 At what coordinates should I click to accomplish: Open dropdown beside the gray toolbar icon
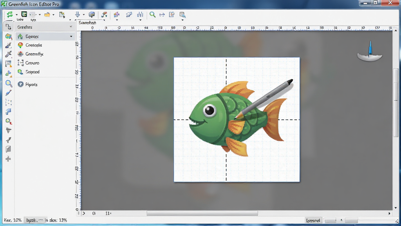[40, 15]
